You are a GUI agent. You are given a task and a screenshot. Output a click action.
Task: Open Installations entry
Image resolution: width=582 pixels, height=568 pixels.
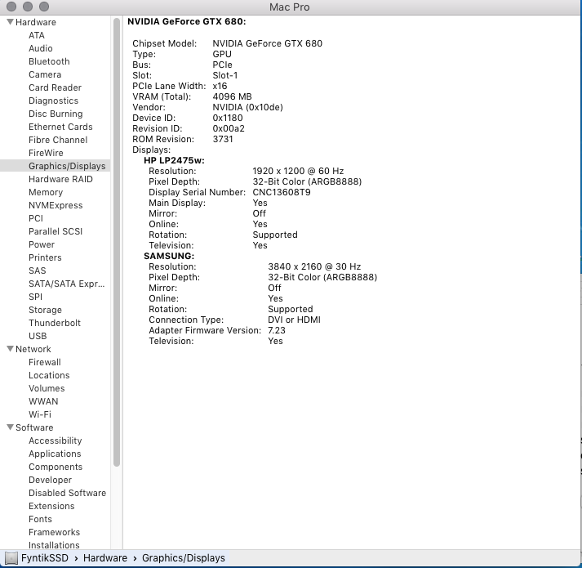tap(54, 545)
